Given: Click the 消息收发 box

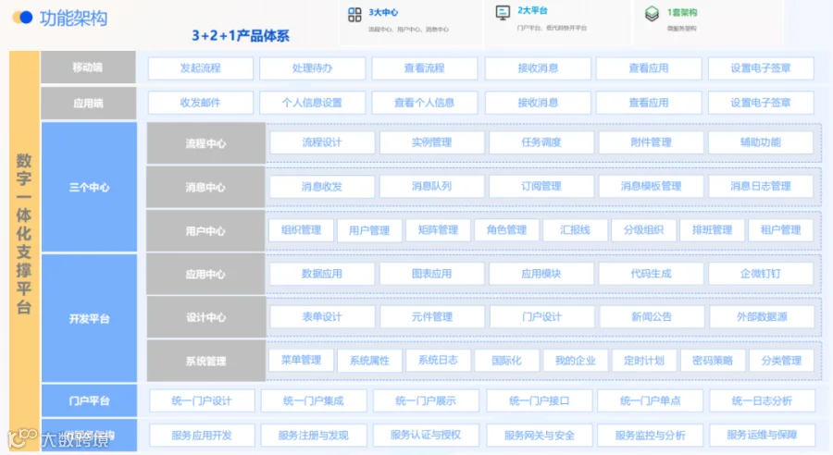Looking at the screenshot, I should click(x=322, y=187).
